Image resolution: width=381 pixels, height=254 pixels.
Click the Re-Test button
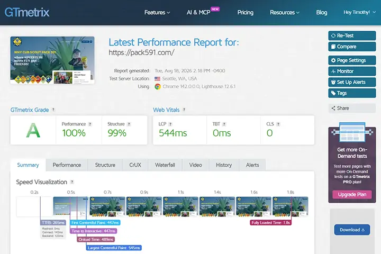352,35
